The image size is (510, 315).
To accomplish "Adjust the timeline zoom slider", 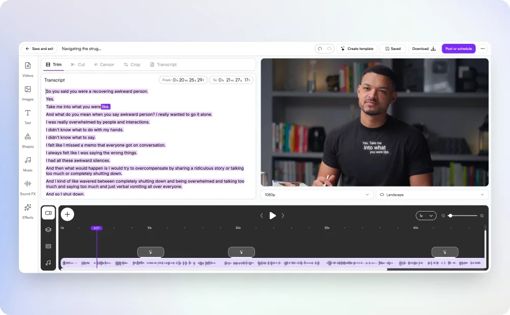I will 463,216.
